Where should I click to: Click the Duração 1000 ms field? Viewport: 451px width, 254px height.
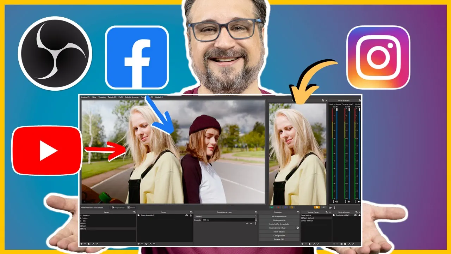[x=228, y=220]
